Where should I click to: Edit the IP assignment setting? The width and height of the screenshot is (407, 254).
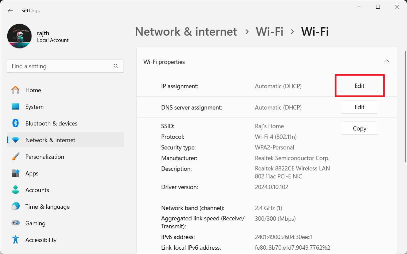tap(359, 86)
